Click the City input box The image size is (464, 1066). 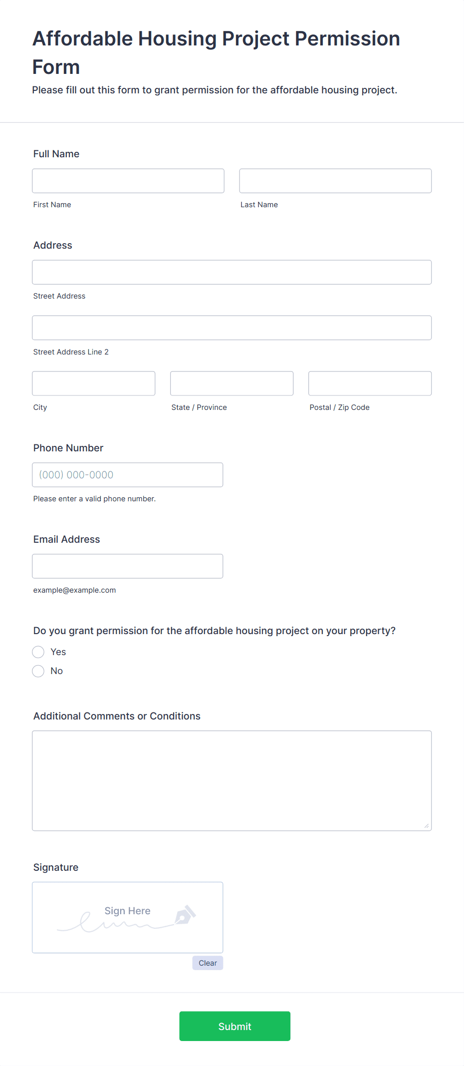tap(94, 383)
